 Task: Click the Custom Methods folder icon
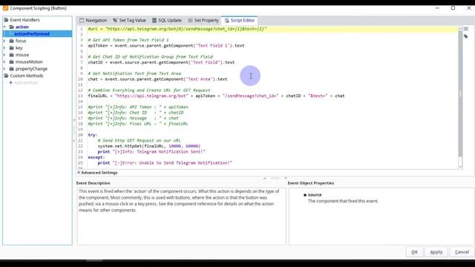(6, 76)
